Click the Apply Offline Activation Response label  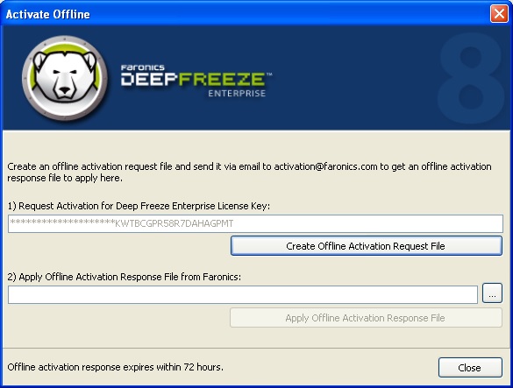click(x=125, y=277)
